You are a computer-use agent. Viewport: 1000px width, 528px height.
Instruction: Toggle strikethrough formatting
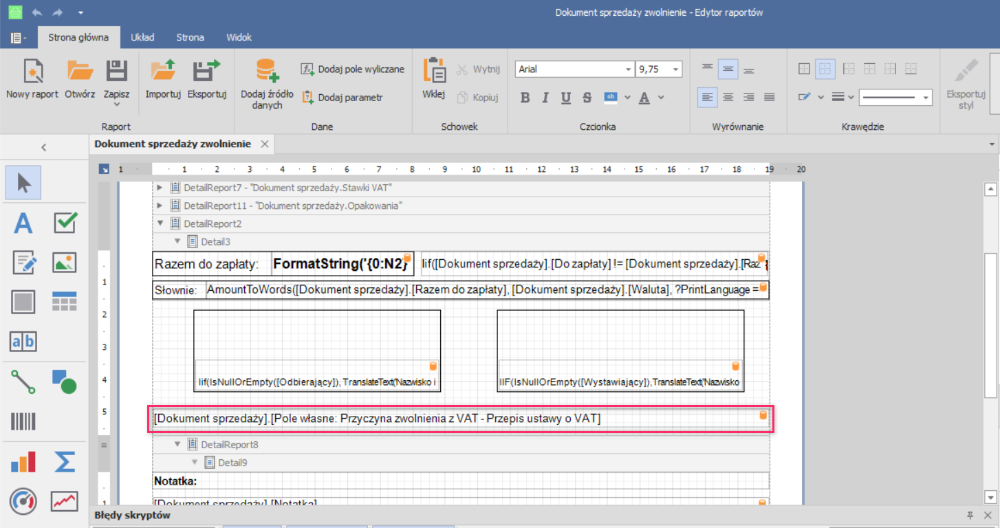(587, 98)
